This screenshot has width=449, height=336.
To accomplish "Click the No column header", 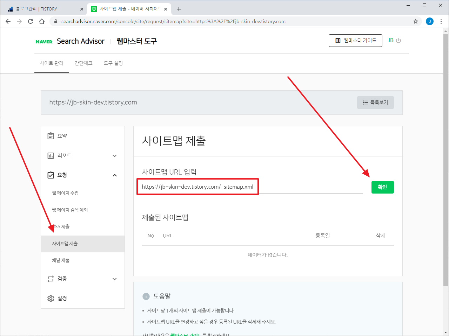I will tap(151, 236).
